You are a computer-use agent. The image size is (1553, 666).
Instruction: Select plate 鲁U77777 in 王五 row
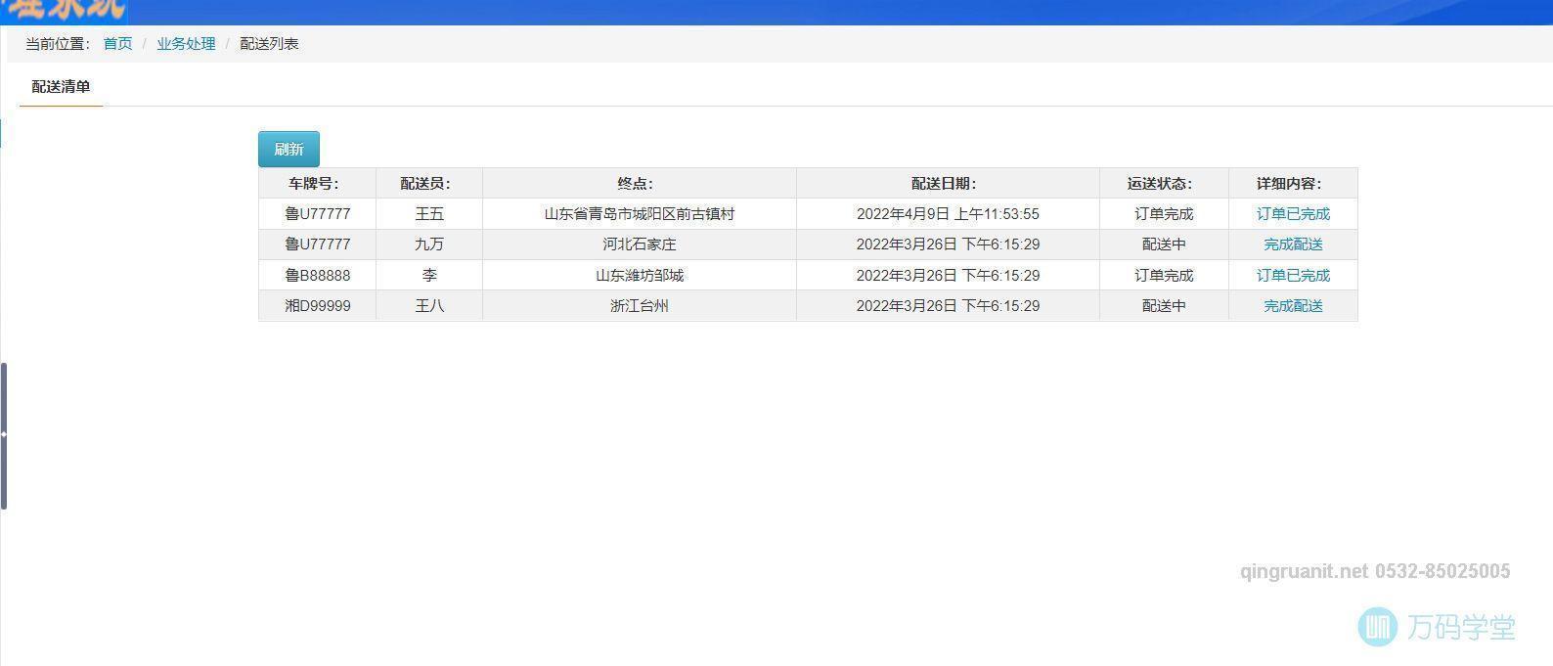[x=317, y=214]
